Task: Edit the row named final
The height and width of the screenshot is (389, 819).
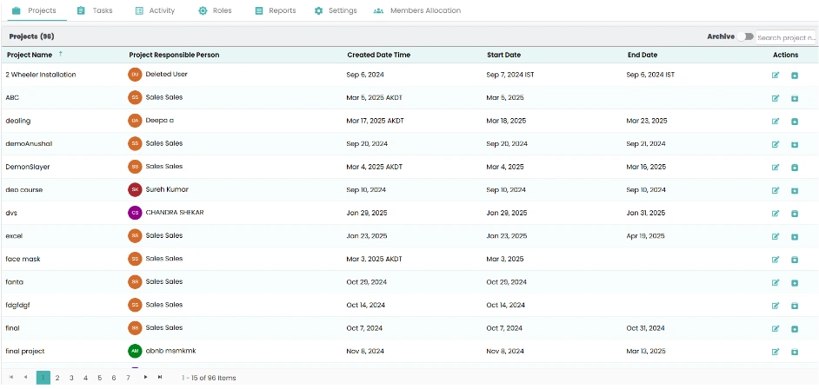Action: point(776,328)
